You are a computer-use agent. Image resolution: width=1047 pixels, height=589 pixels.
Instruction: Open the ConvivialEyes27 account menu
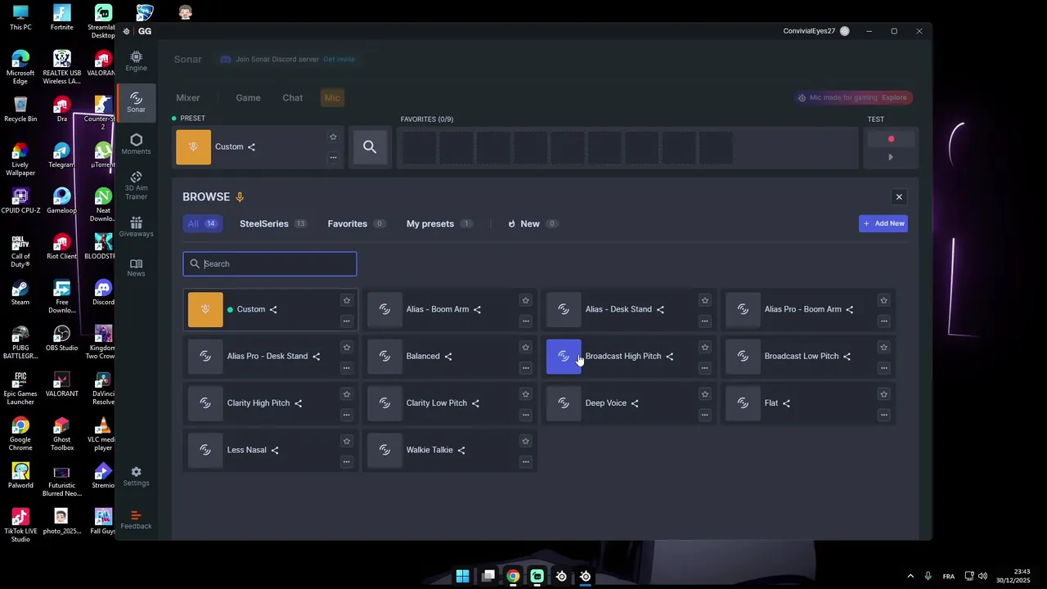point(816,31)
